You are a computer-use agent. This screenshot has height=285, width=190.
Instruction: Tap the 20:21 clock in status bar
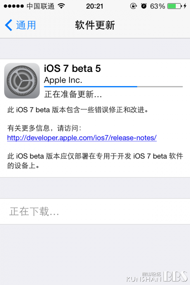point(95,6)
